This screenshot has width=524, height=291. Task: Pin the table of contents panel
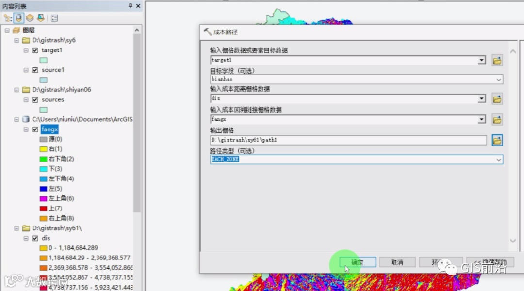pos(131,6)
